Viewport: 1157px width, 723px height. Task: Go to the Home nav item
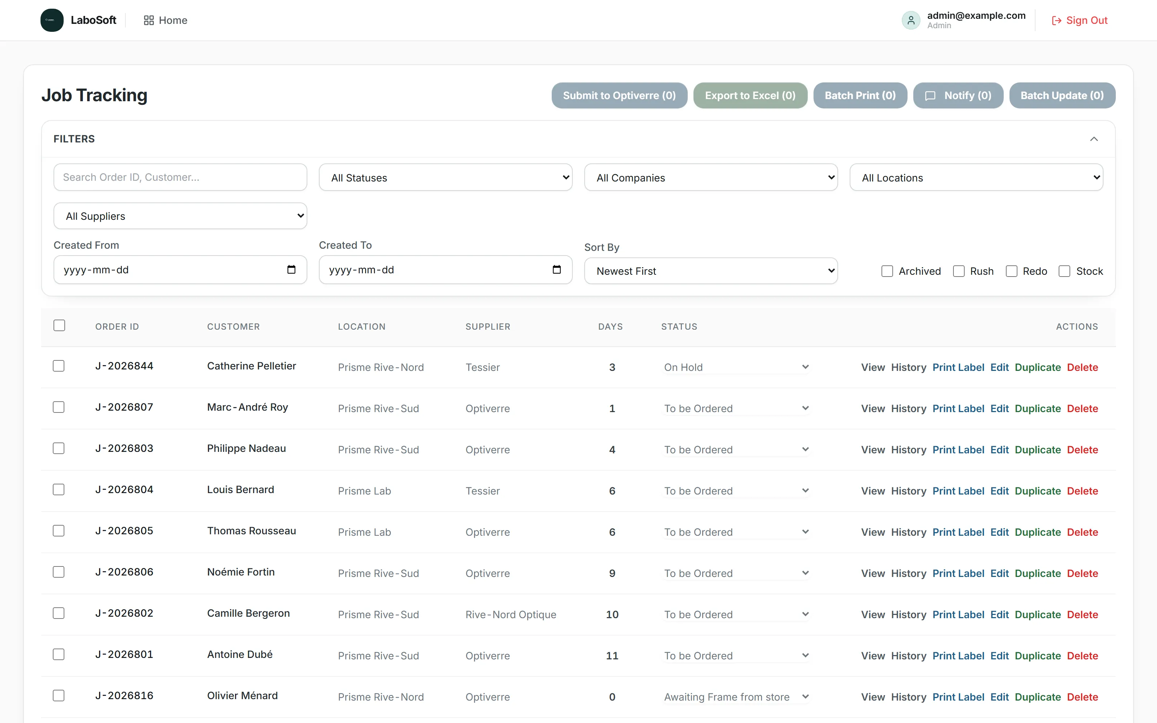point(166,20)
